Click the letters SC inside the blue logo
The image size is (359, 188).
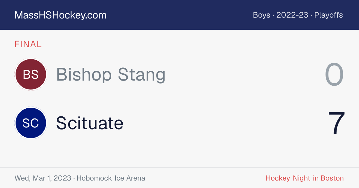tap(31, 123)
